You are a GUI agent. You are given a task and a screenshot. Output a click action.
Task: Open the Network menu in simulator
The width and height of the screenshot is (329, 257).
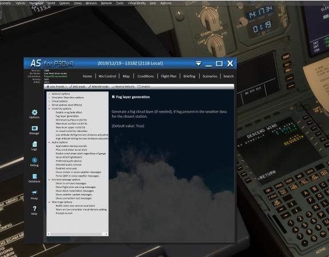point(106,3)
